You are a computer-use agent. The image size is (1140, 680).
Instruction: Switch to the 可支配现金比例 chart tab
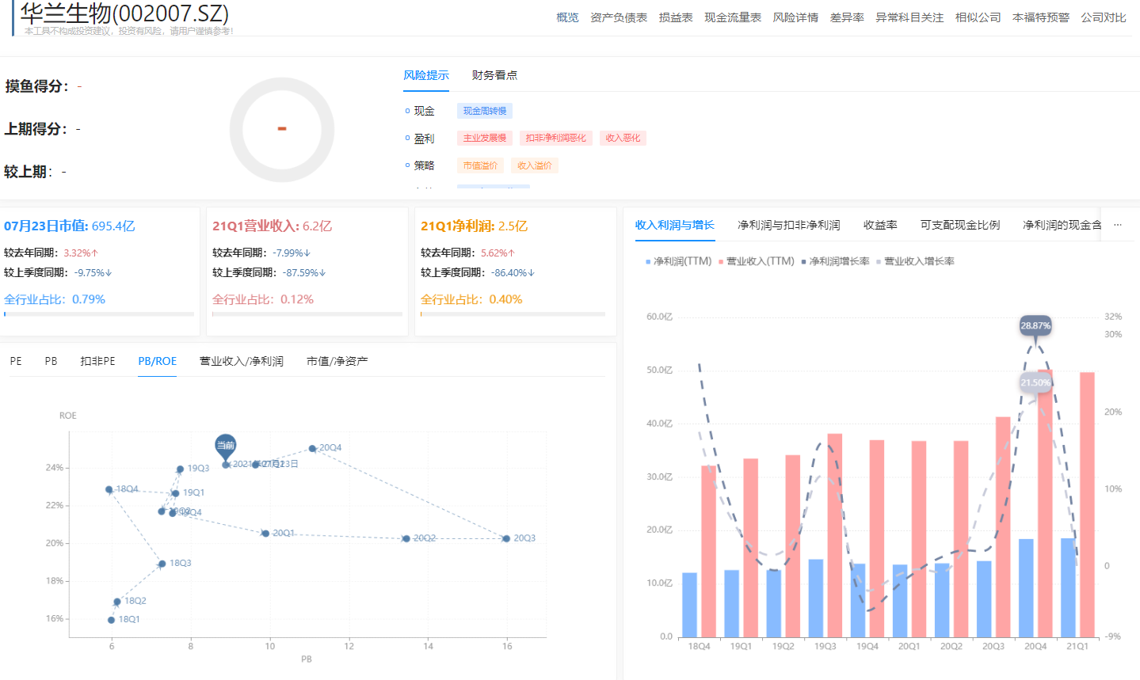(960, 225)
